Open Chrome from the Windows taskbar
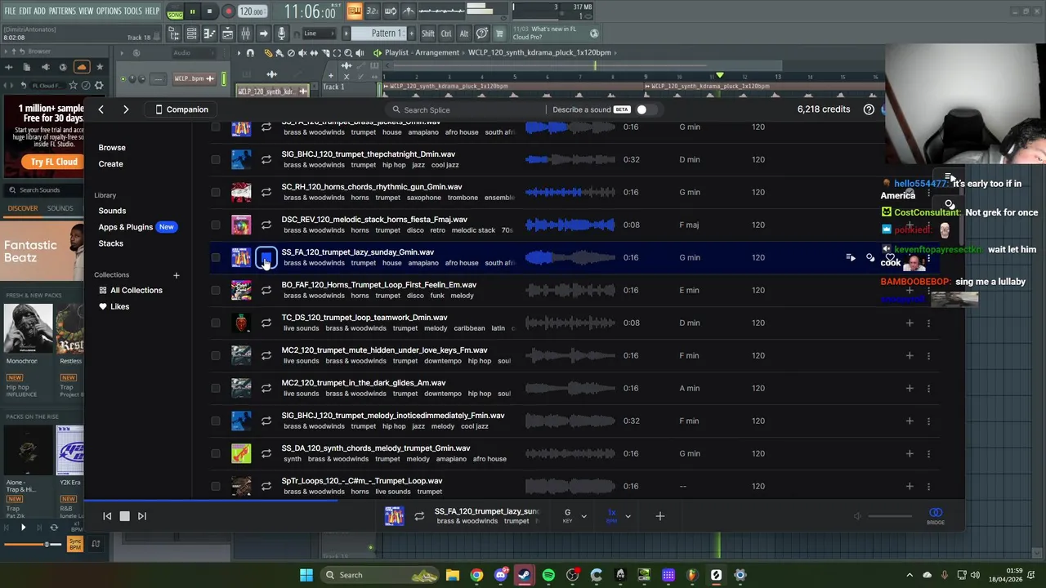The image size is (1046, 588). pyautogui.click(x=476, y=575)
